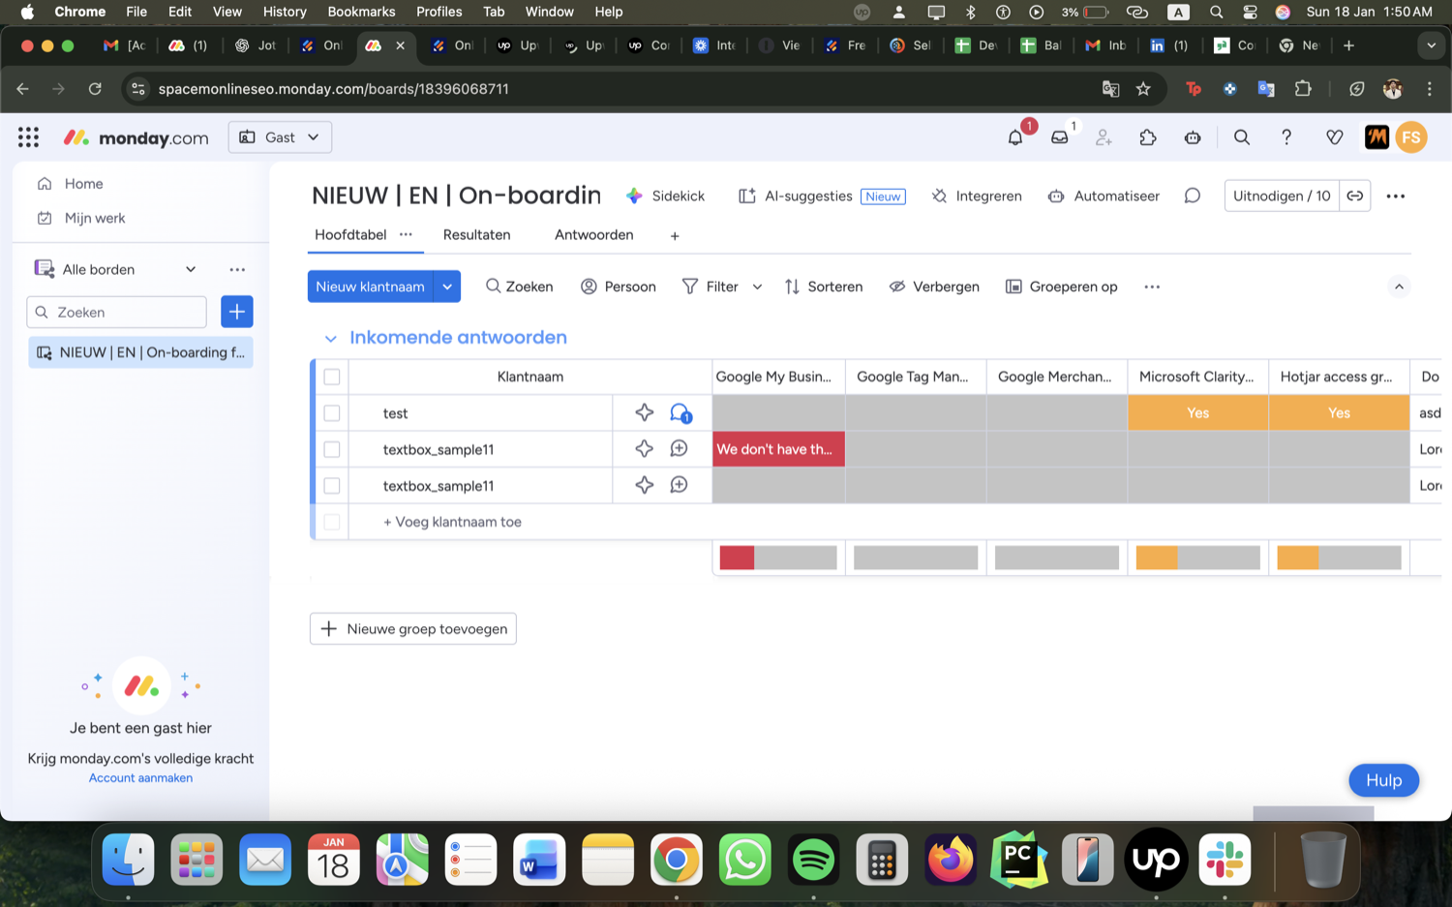This screenshot has width=1452, height=907.
Task: Open the Chrome tab list dropdown
Action: (1431, 45)
